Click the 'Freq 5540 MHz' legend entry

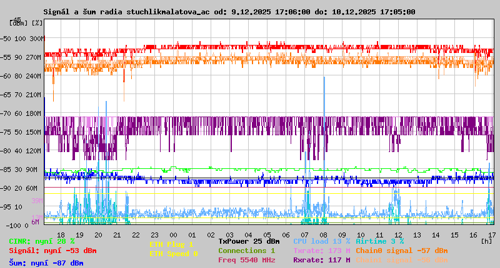tap(247, 260)
